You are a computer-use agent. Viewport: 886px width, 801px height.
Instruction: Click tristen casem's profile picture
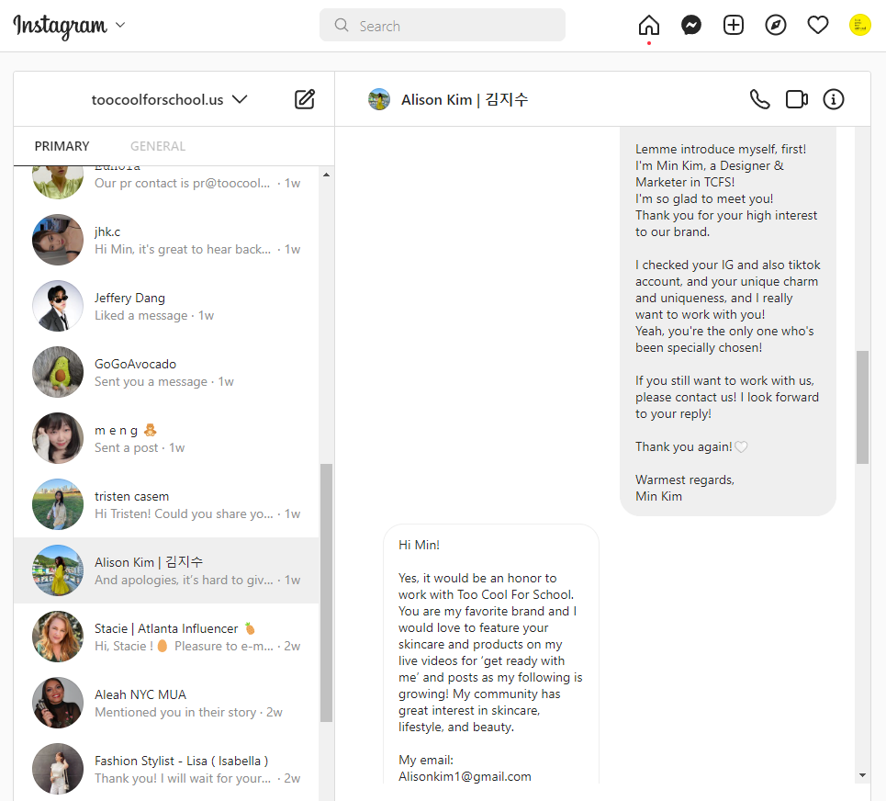click(58, 504)
